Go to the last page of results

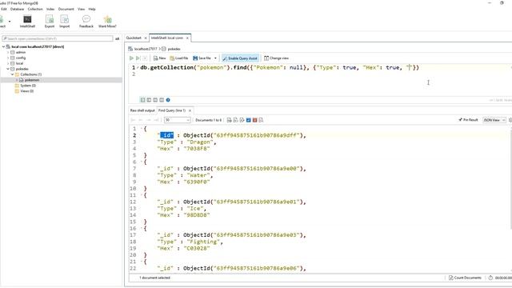coord(156,120)
